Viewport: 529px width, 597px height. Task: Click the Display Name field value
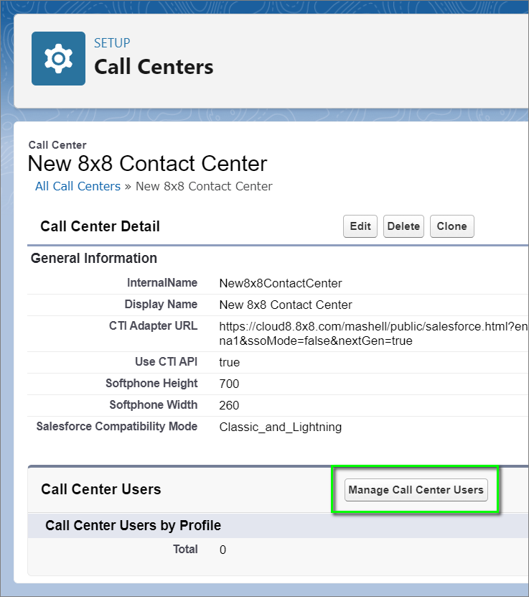pyautogui.click(x=286, y=305)
